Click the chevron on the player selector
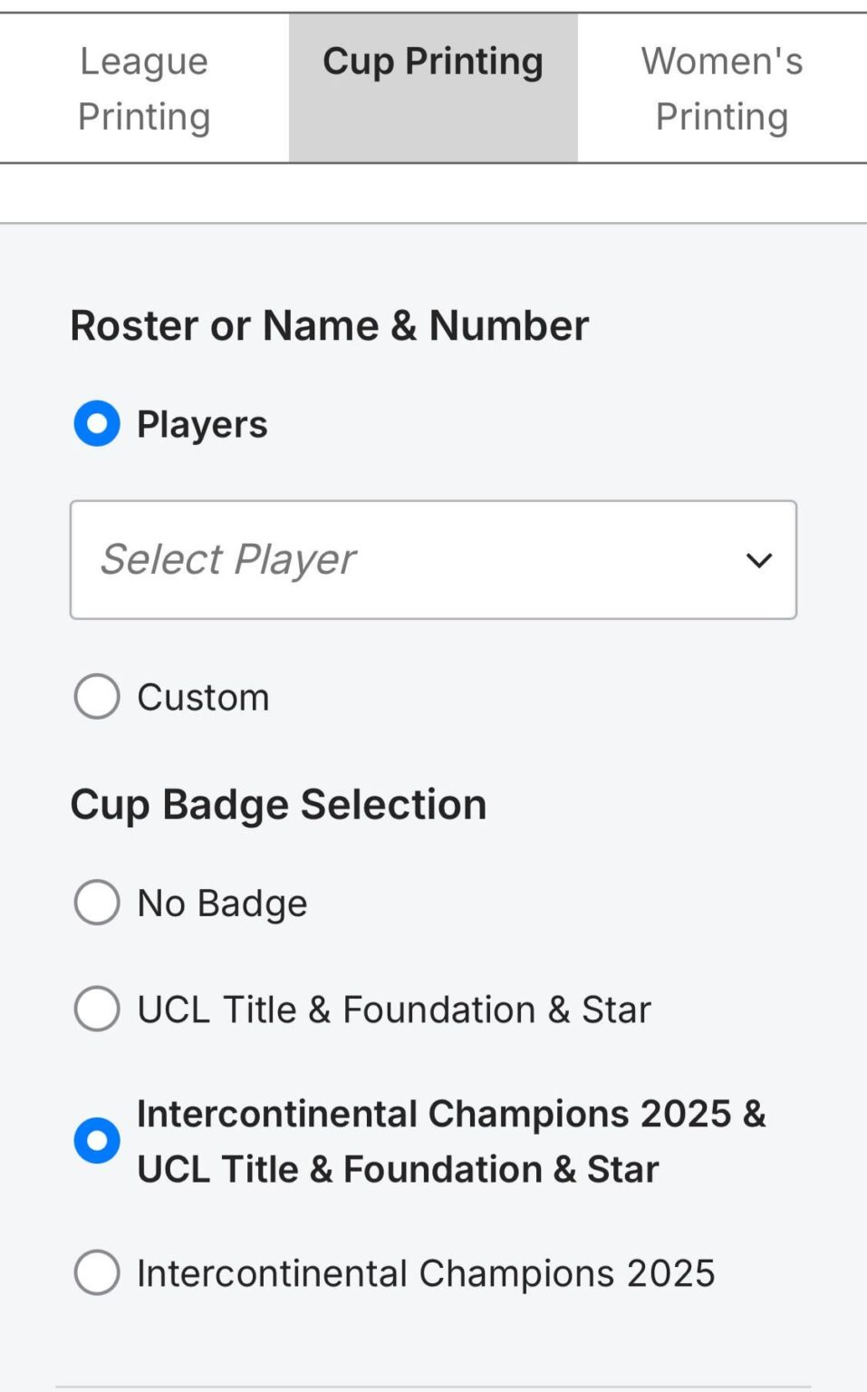Viewport: 867px width, 1392px height. coord(759,560)
